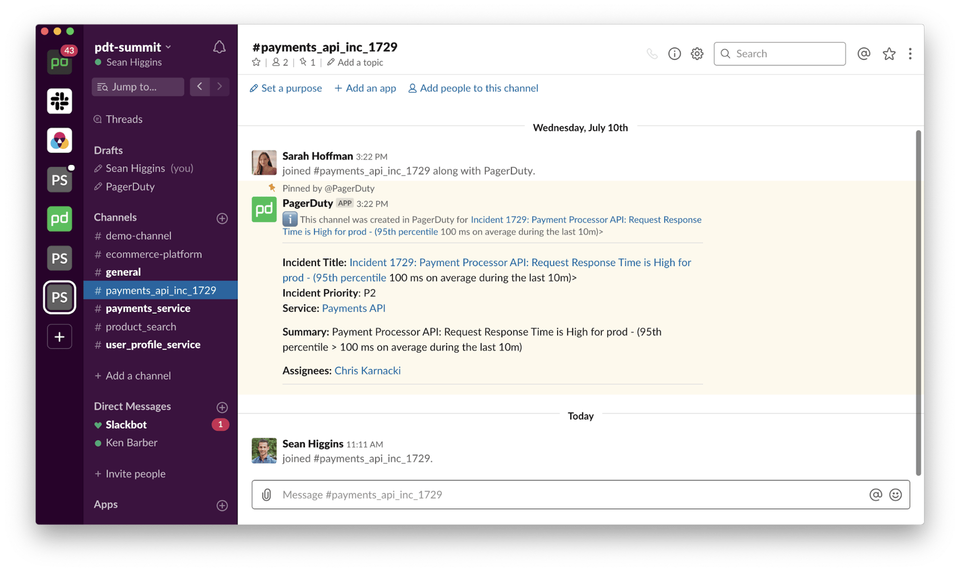Start a call with phone icon
The image size is (960, 572).
pyautogui.click(x=652, y=53)
